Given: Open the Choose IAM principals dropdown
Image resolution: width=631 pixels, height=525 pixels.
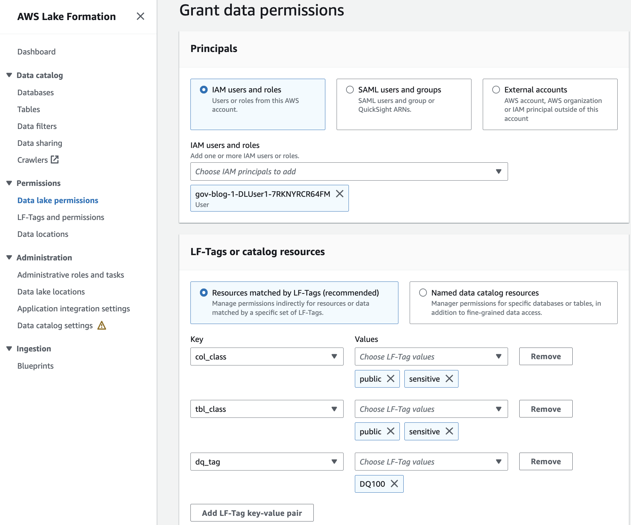Looking at the screenshot, I should coord(349,171).
